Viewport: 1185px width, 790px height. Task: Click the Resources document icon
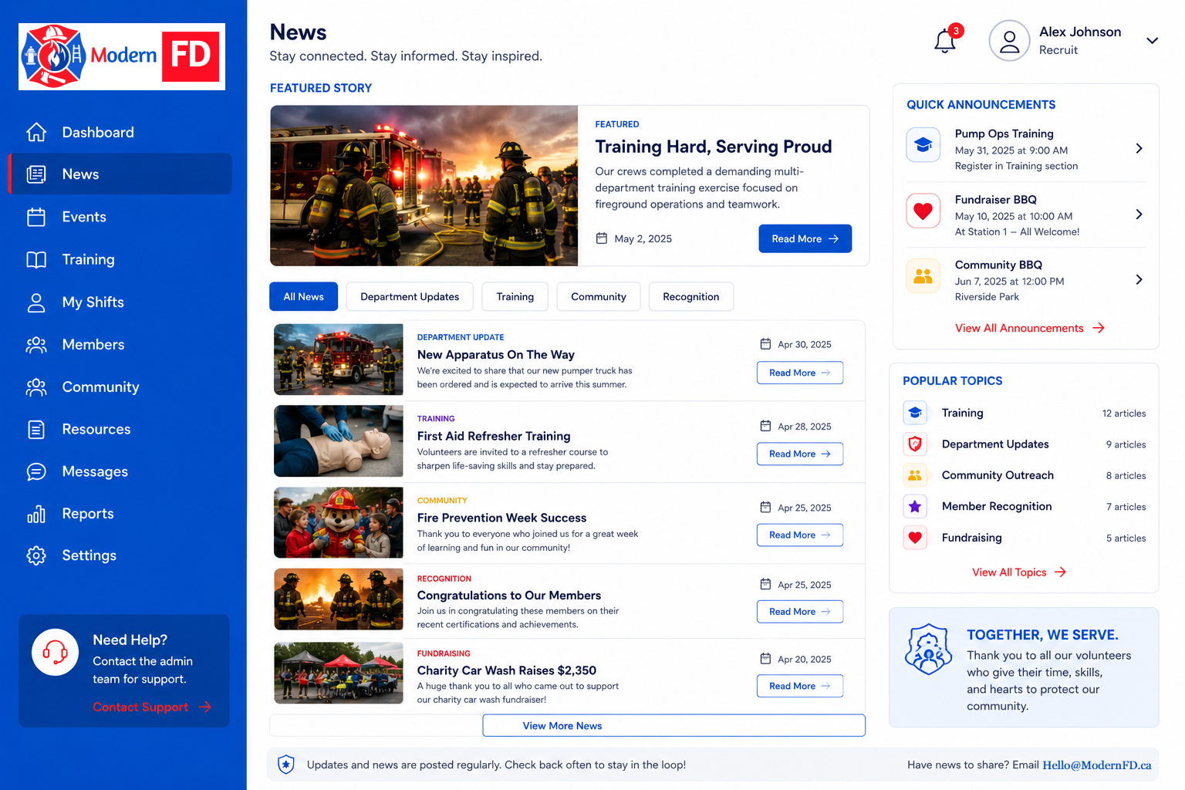[36, 429]
